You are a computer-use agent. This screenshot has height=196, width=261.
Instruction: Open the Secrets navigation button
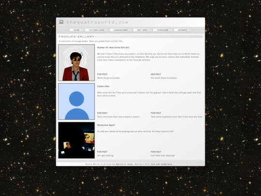pos(183,30)
